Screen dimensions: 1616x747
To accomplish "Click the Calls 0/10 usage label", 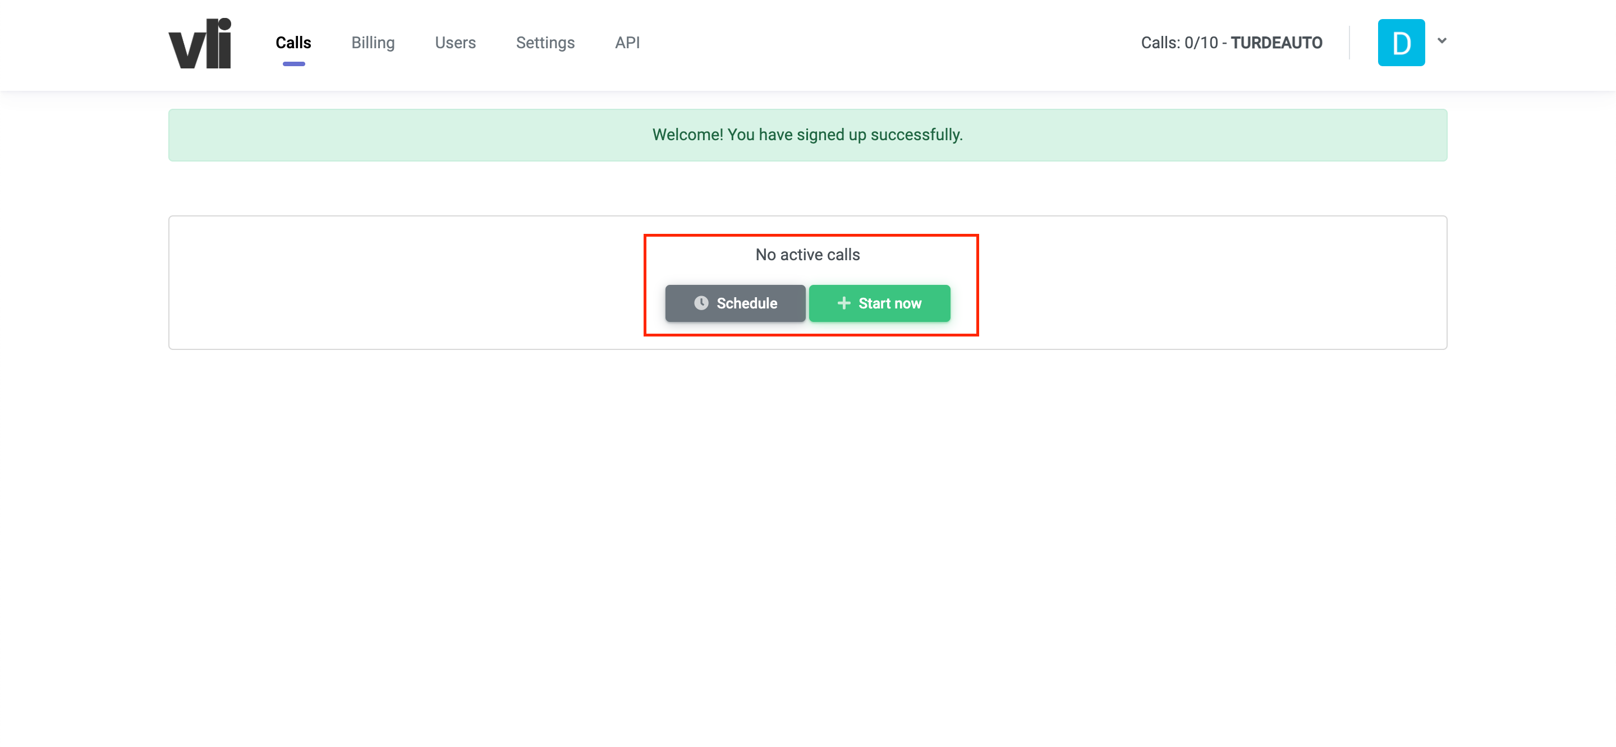I will click(x=1179, y=43).
